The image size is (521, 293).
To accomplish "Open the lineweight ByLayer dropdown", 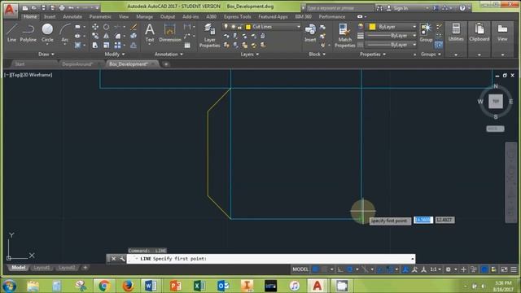I will (392, 36).
